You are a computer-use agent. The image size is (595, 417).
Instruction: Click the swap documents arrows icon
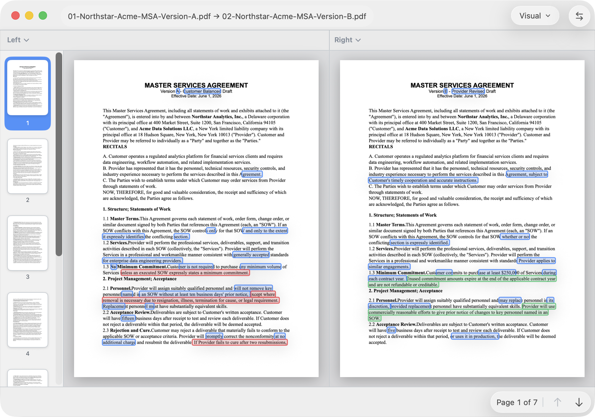[x=579, y=16]
